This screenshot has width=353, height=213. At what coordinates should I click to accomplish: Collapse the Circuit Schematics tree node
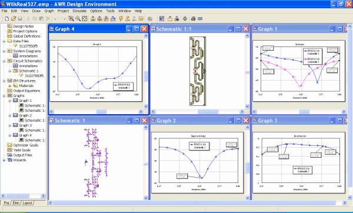pyautogui.click(x=4, y=61)
